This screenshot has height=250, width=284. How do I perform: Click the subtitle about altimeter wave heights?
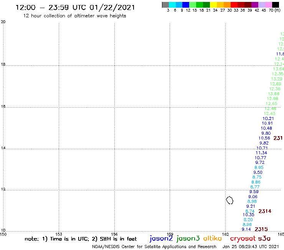click(74, 16)
